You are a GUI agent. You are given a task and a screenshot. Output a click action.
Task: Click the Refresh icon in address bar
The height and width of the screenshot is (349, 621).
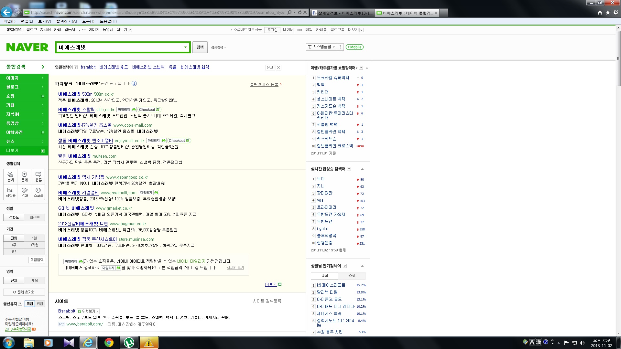pos(300,12)
